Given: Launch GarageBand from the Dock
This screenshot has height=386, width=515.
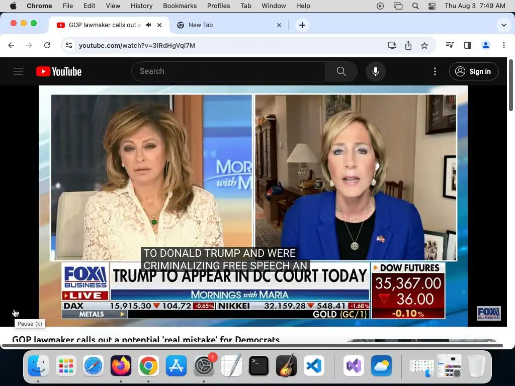Looking at the screenshot, I should (x=286, y=366).
